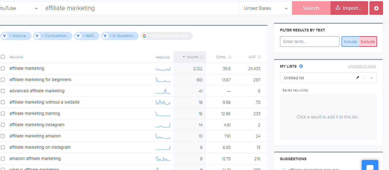Open the blue chat widget button
The height and width of the screenshot is (170, 389).
370,165
